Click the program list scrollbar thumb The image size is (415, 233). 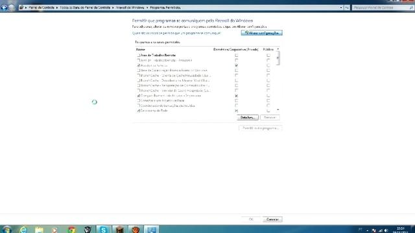pos(278,58)
